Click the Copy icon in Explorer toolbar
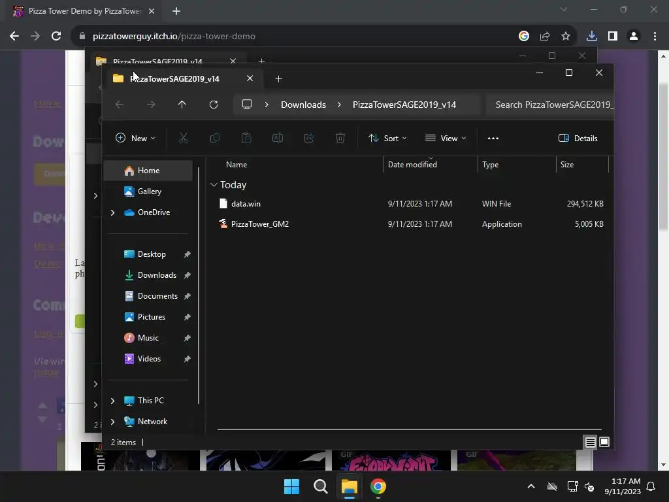This screenshot has height=502, width=669. pyautogui.click(x=214, y=138)
